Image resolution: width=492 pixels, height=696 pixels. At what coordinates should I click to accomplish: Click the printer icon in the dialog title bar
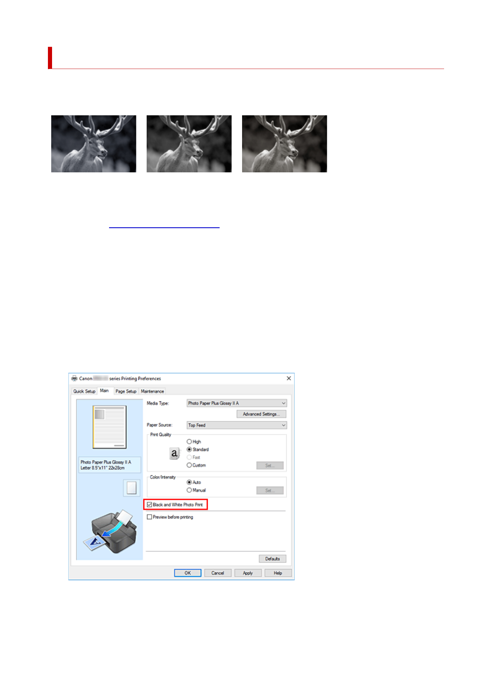click(74, 378)
